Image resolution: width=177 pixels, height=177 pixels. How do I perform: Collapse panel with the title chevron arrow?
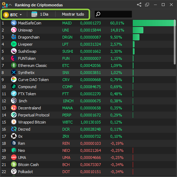[10, 5]
